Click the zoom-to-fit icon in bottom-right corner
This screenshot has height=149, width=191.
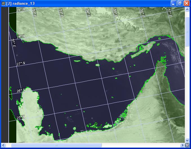(x=187, y=145)
